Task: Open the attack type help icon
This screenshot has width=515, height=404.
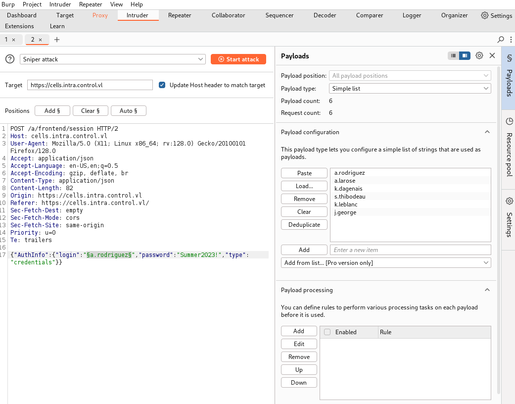Action: pos(10,59)
